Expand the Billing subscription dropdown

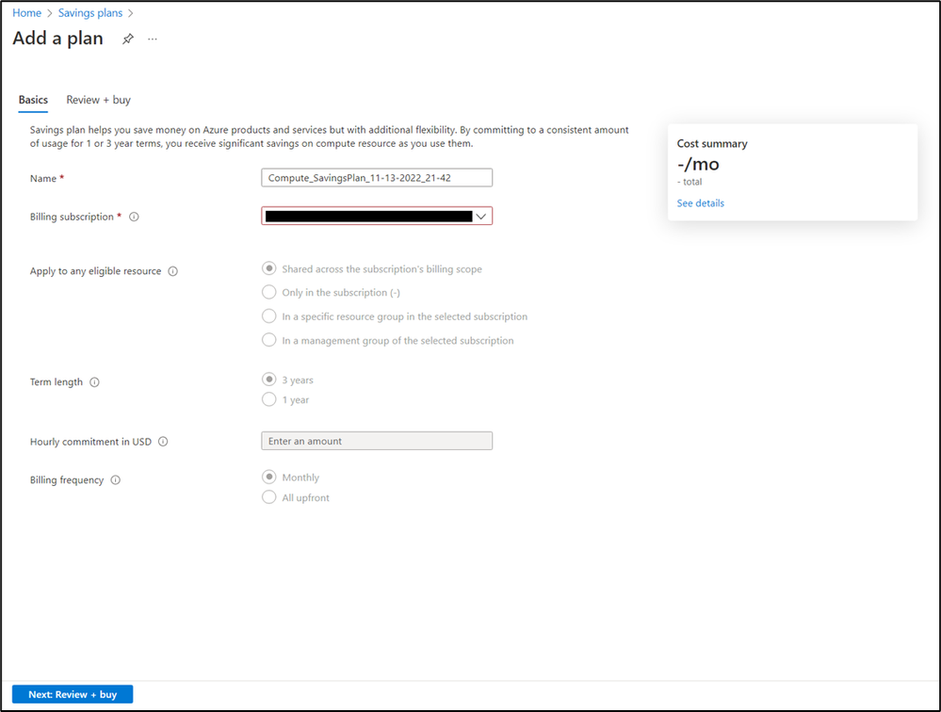[x=377, y=216]
